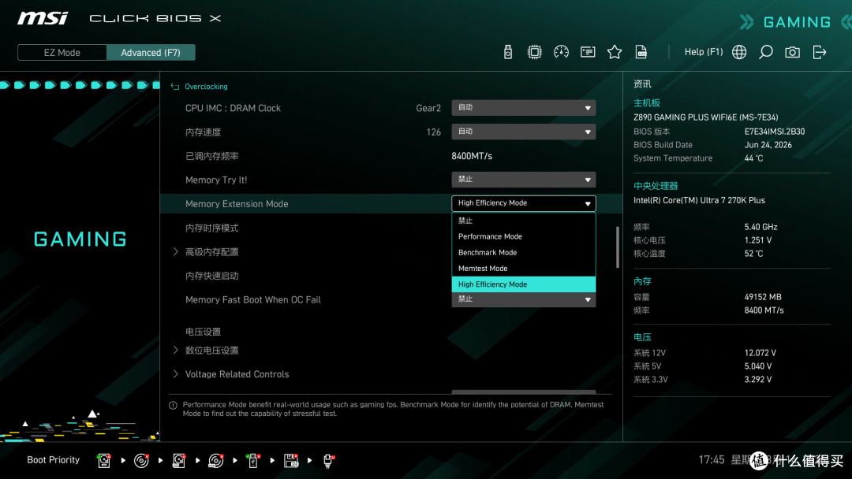This screenshot has width=852, height=479.
Task: Open the speedometer overclocking icon
Action: (x=561, y=52)
